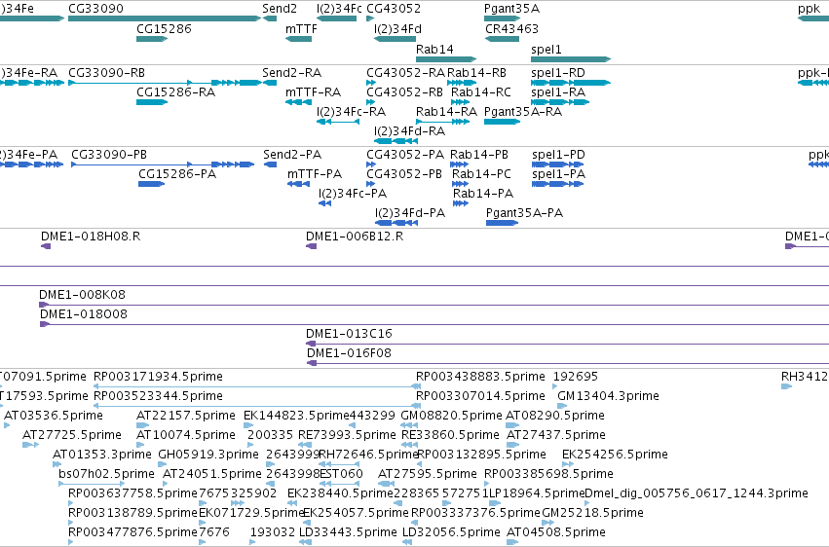Select the CR43463 gene label
Viewport: 829px width, 547px height.
pyautogui.click(x=511, y=29)
